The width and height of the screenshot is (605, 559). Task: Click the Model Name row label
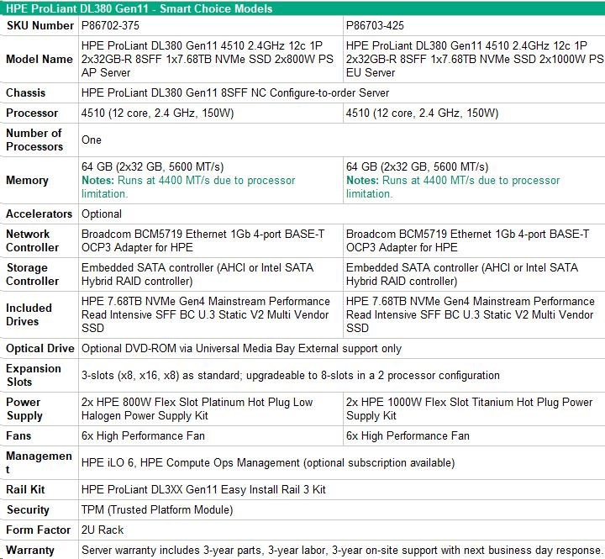(39, 60)
